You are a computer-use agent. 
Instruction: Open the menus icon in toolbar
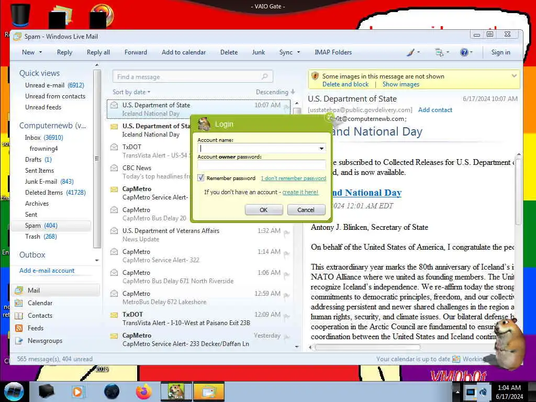(439, 52)
